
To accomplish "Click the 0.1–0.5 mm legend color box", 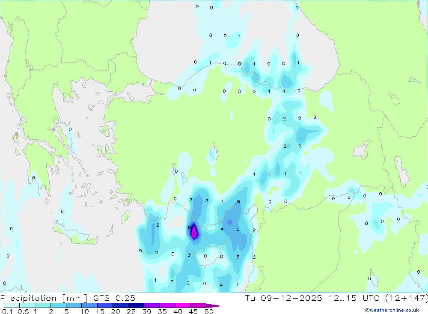I will pyautogui.click(x=12, y=305).
